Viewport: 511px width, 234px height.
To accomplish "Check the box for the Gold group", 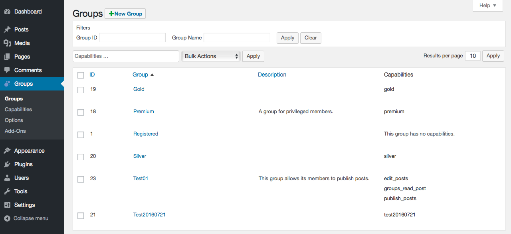I will 81,90.
